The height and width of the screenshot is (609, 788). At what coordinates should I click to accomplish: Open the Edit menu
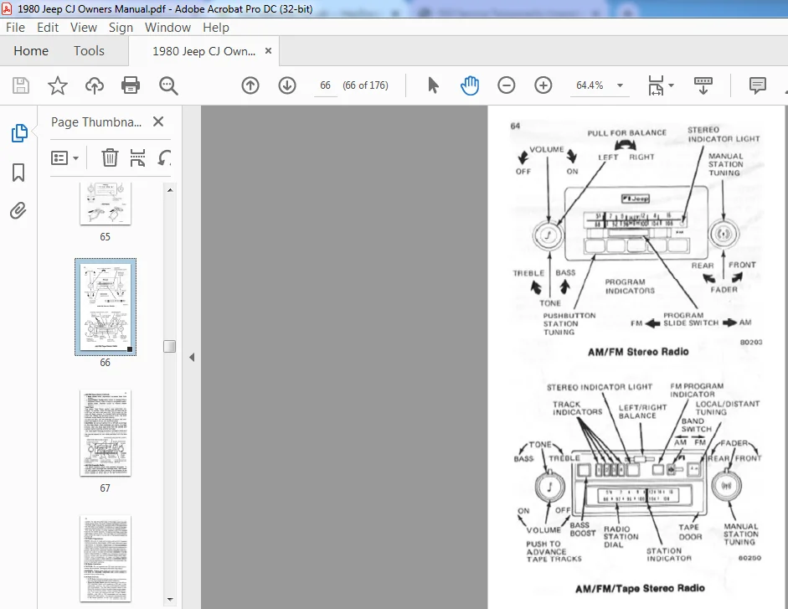(x=48, y=27)
